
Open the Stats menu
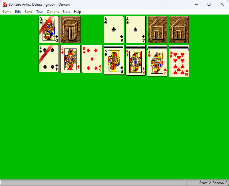point(66,12)
